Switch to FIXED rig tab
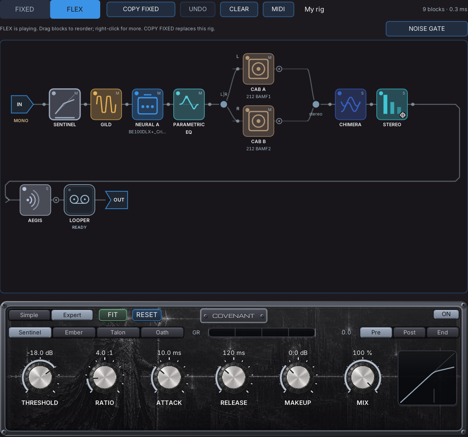The height and width of the screenshot is (437, 468). click(24, 9)
